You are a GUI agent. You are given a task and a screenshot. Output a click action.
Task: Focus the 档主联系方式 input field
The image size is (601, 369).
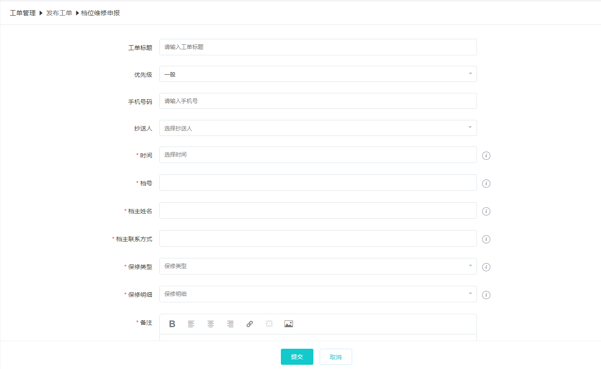click(x=318, y=238)
